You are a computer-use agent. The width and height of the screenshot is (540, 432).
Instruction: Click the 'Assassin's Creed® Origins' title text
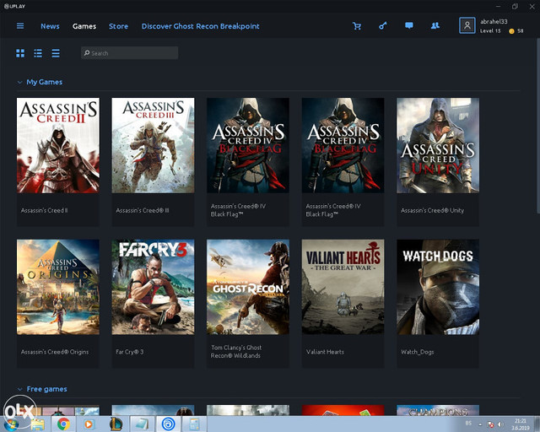pos(55,352)
